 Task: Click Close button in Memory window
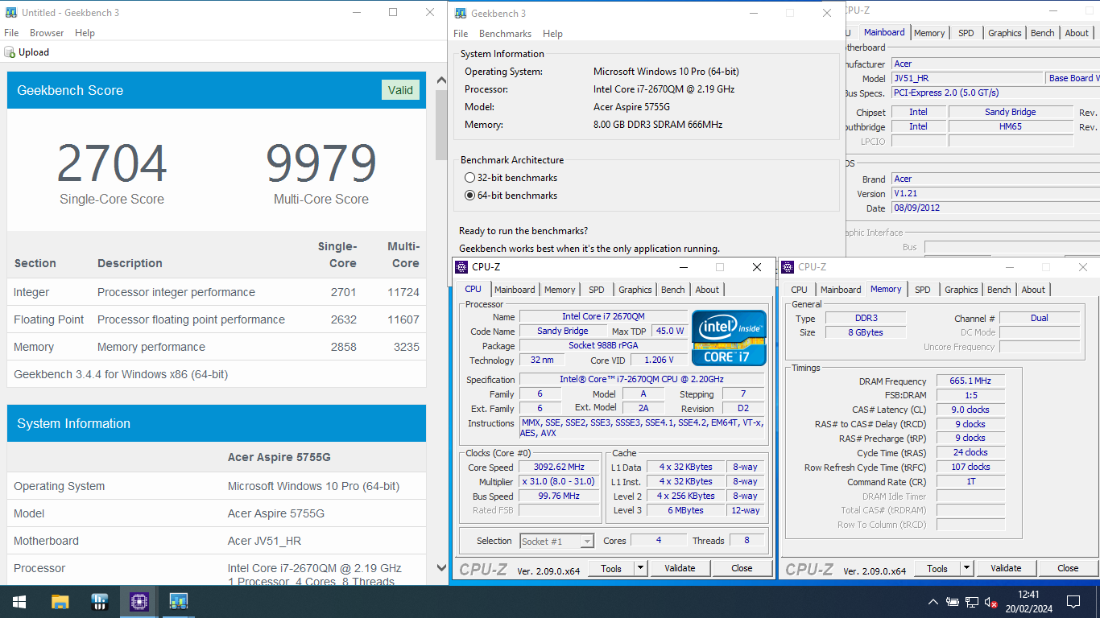point(1068,568)
